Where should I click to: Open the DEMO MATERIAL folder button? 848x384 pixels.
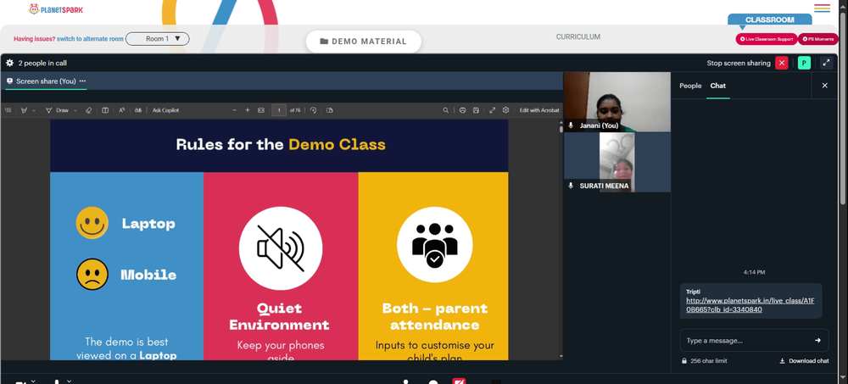coord(364,41)
